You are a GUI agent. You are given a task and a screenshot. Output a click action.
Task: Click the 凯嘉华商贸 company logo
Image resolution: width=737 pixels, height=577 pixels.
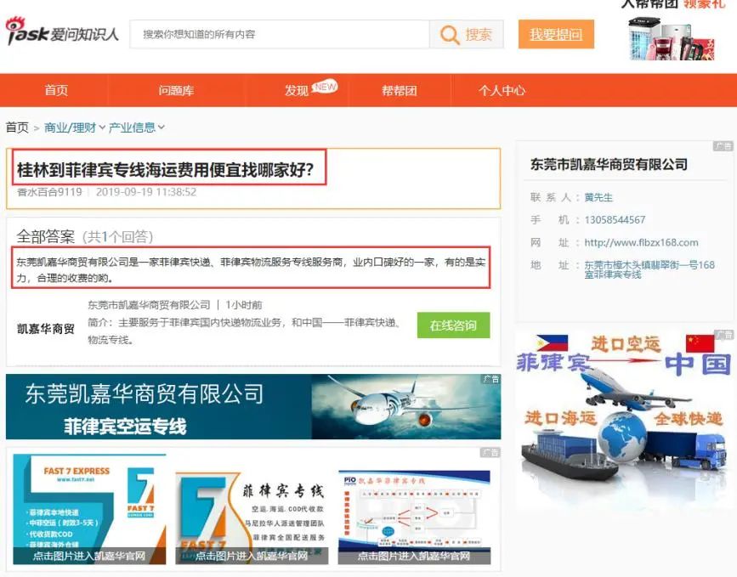[x=46, y=328]
